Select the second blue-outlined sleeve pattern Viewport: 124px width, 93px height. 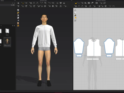point(109,46)
